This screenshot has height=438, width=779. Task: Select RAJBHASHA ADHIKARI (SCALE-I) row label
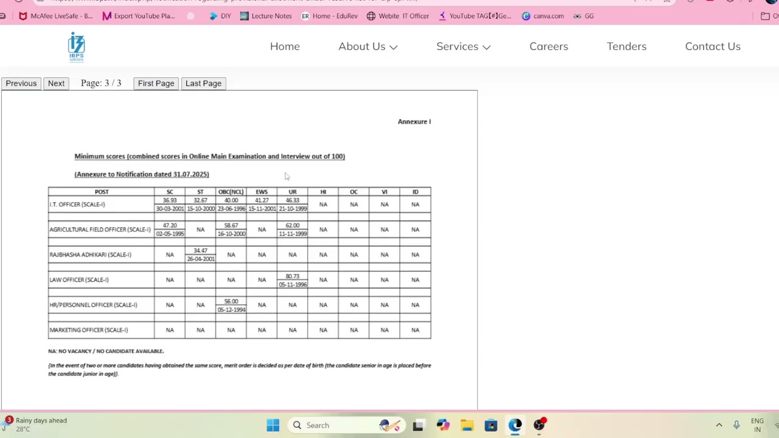[x=90, y=254]
